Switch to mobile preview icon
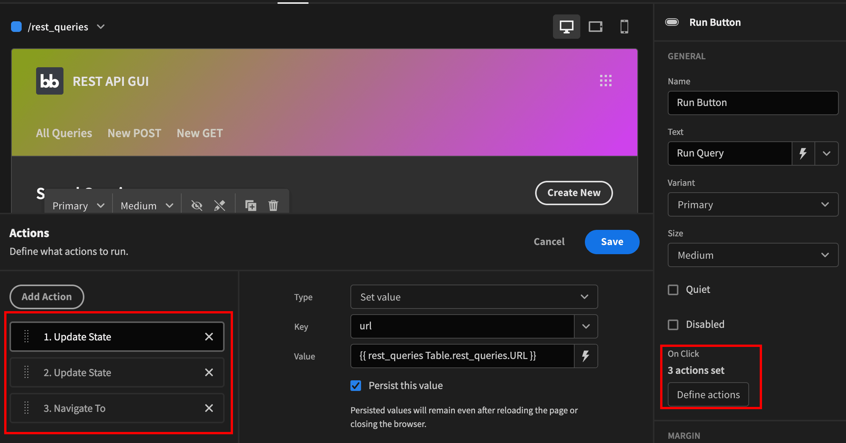The width and height of the screenshot is (846, 443). (x=624, y=27)
